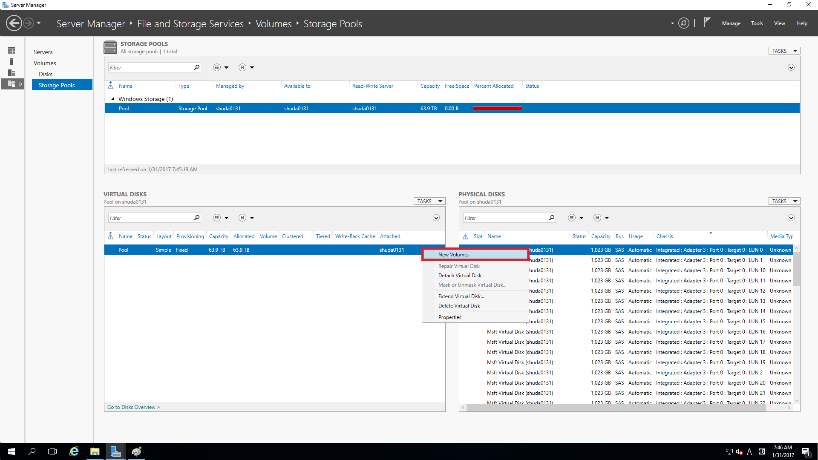The width and height of the screenshot is (818, 460).
Task: Open Storage Pools TASKS dropdown
Action: pyautogui.click(x=784, y=51)
